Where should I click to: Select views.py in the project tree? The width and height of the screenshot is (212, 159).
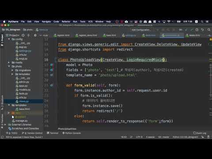click(x=22, y=101)
